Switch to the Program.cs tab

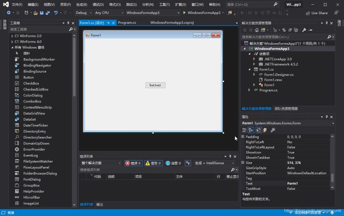click(x=127, y=22)
